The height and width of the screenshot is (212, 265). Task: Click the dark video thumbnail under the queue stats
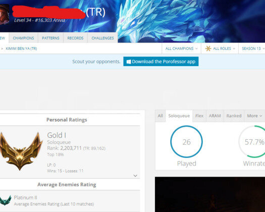tap(210, 194)
